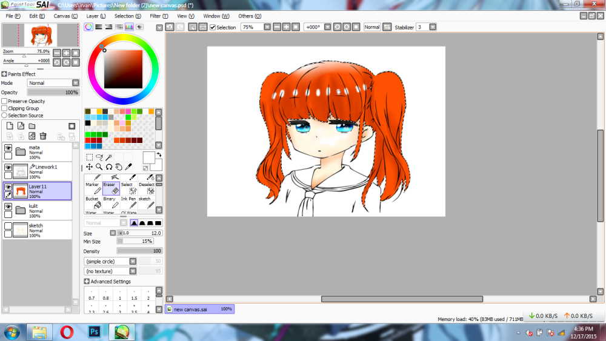Select the hand pan tool
Image resolution: width=606 pixels, height=341 pixels.
pyautogui.click(x=119, y=167)
